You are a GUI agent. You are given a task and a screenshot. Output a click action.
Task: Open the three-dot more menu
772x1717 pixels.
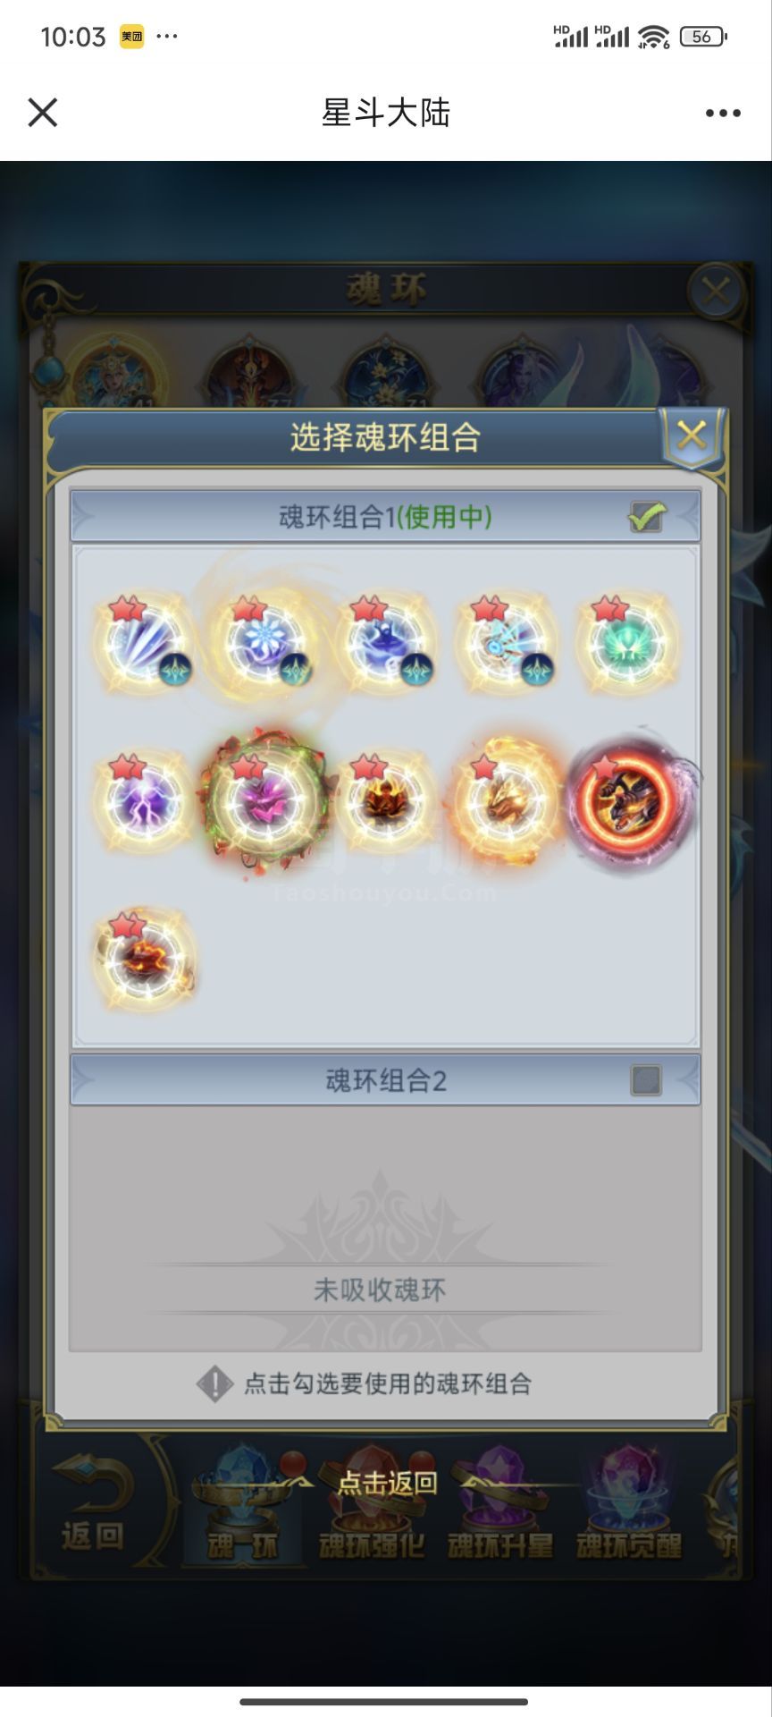tap(723, 113)
